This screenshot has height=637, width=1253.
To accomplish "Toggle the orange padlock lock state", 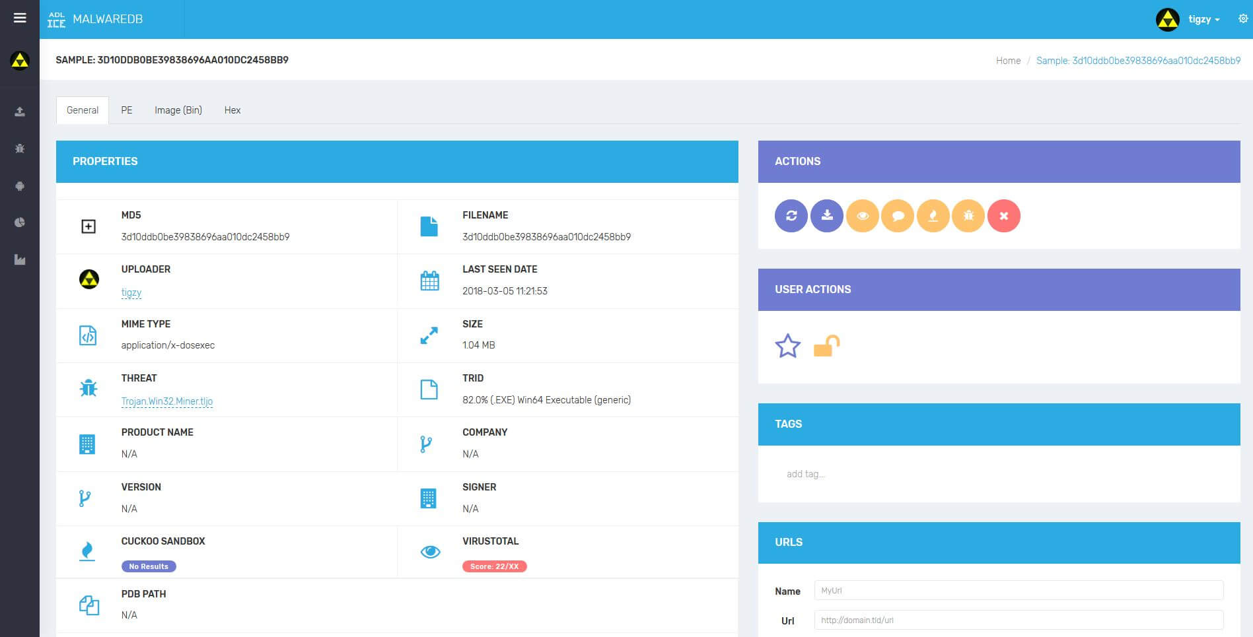I will (826, 346).
